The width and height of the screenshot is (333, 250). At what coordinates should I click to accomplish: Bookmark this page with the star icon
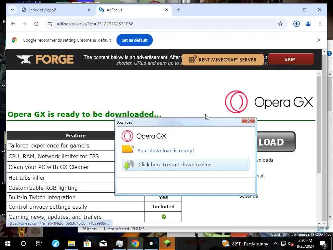280,24
